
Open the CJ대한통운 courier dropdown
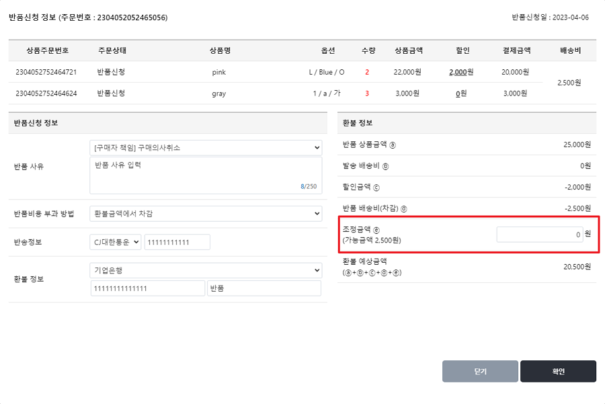tap(116, 242)
